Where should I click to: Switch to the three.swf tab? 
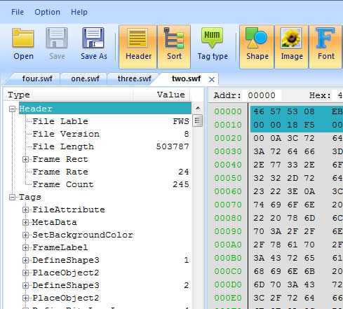point(134,78)
